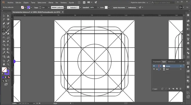
Task: Delete selected layer with trash icon
Action: click(181, 89)
